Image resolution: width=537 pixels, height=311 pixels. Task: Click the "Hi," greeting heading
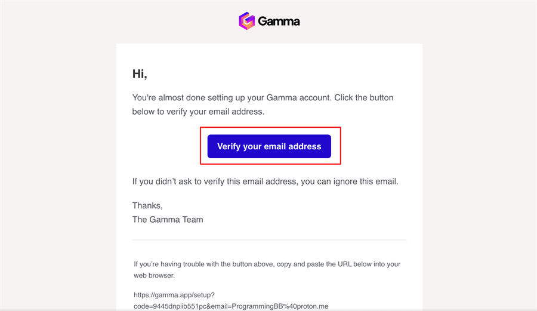[x=140, y=74]
